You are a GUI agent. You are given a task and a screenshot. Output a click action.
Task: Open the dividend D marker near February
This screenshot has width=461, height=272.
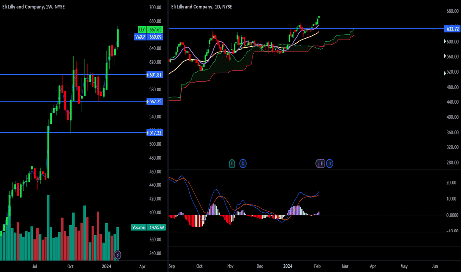(x=330, y=163)
